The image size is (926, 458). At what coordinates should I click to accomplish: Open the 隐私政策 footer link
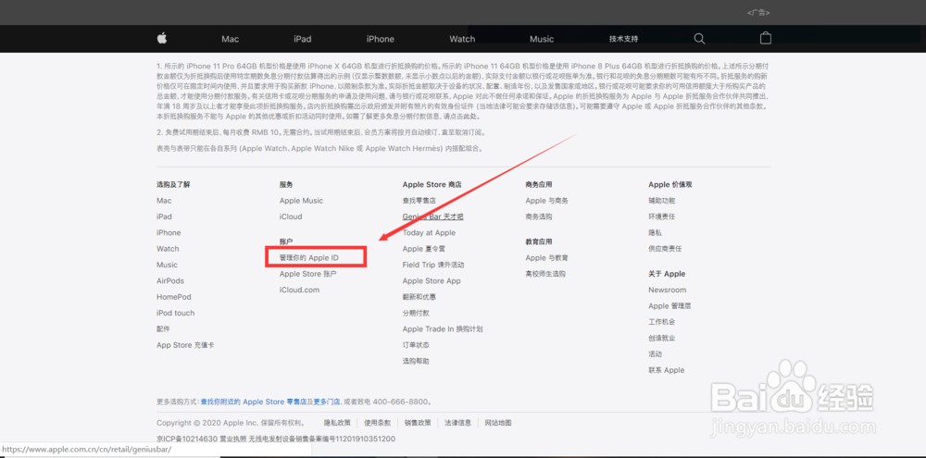coord(337,423)
